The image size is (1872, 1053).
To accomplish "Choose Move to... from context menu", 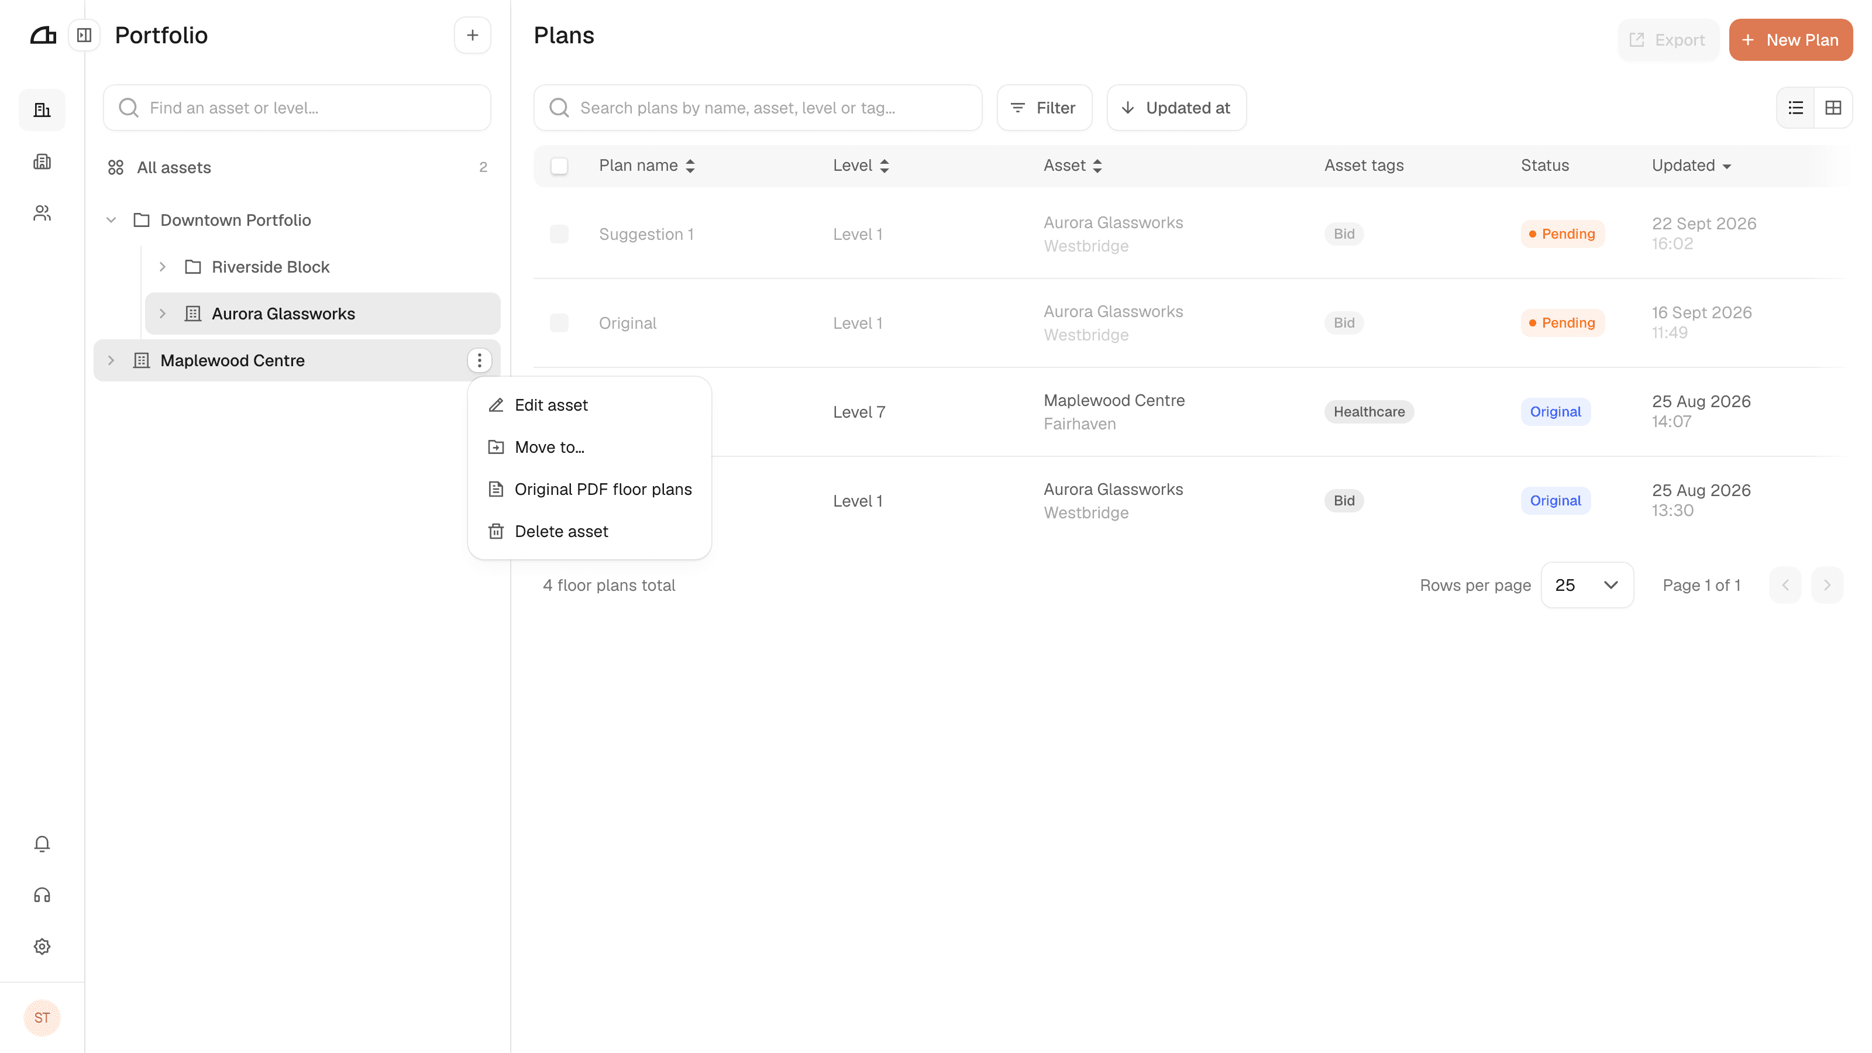I will pyautogui.click(x=589, y=447).
